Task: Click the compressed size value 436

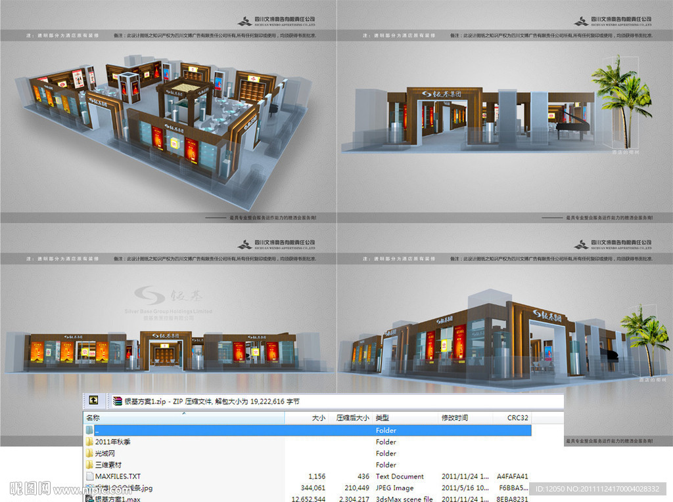Action: click(x=363, y=476)
